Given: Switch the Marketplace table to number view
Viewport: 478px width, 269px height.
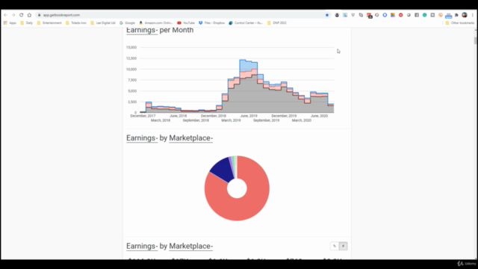Looking at the screenshot, I should (x=343, y=246).
